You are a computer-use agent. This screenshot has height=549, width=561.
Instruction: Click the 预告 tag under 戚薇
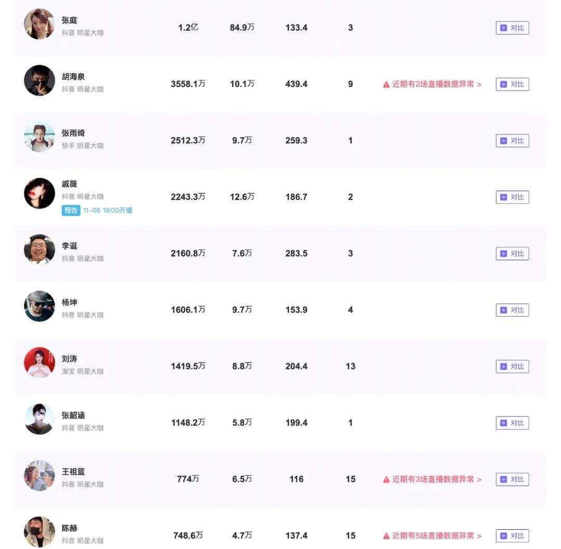[x=71, y=211]
